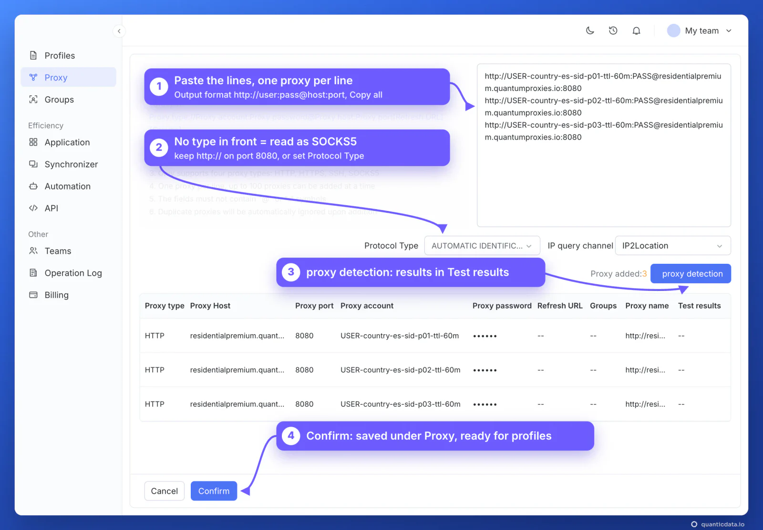Click the Billing card icon

click(x=33, y=295)
